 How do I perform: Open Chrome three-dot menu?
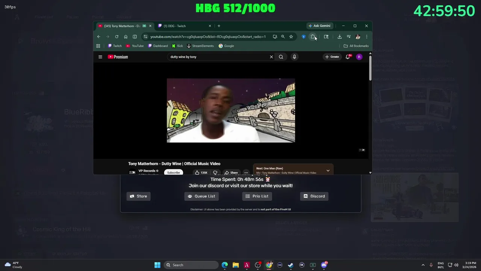coord(366,37)
